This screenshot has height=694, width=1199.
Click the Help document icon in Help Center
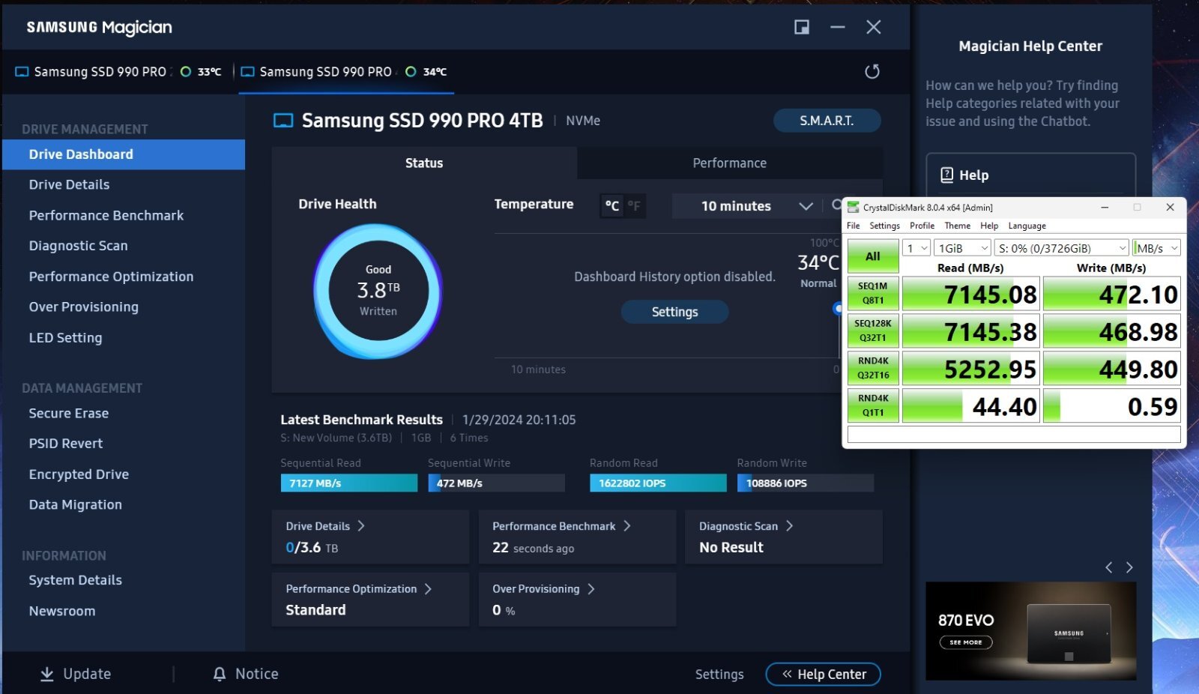pos(946,175)
